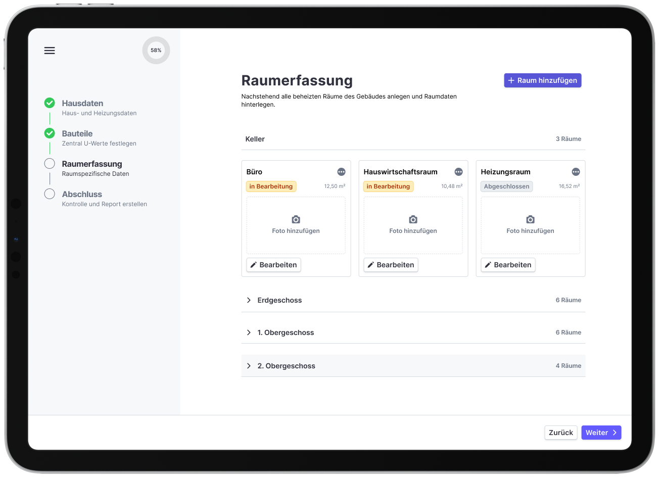Expand the Erdgeschoss section chevron

(x=249, y=300)
